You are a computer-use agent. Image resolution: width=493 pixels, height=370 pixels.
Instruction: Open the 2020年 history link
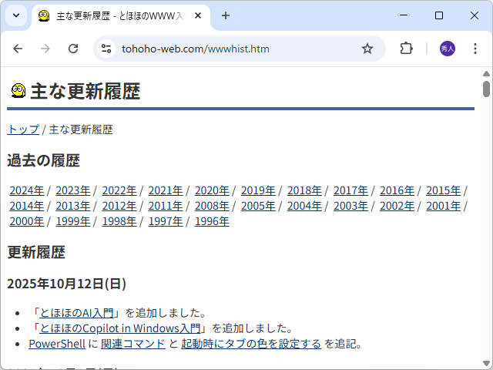(212, 190)
